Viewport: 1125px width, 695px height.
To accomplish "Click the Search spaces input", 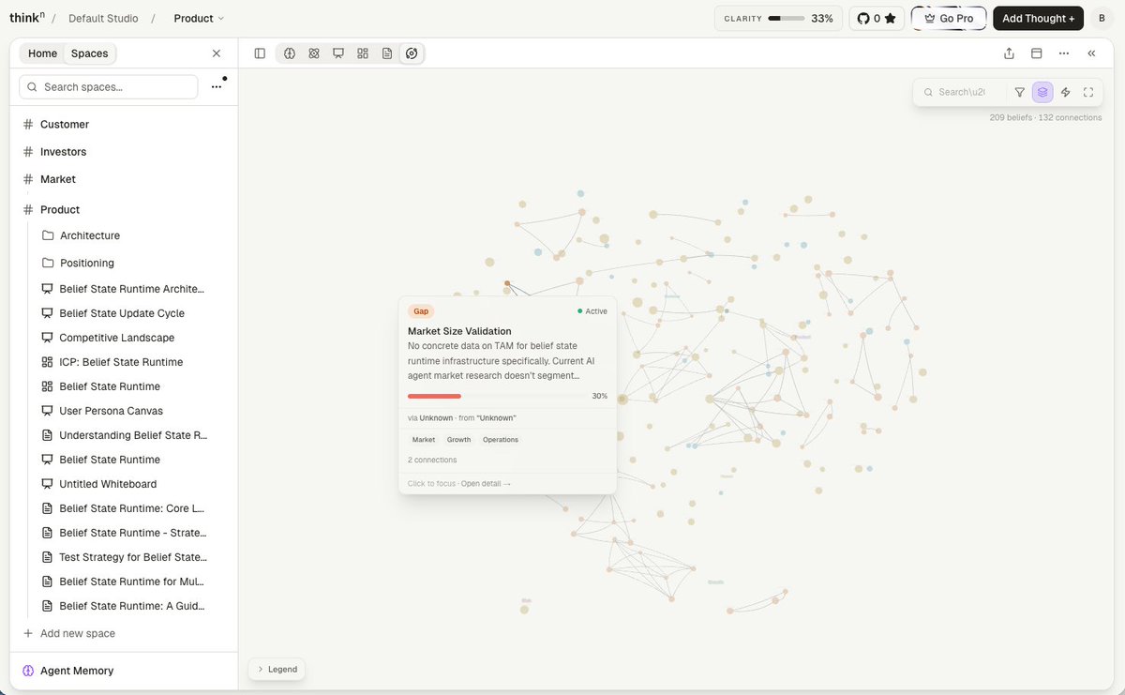I will click(109, 86).
